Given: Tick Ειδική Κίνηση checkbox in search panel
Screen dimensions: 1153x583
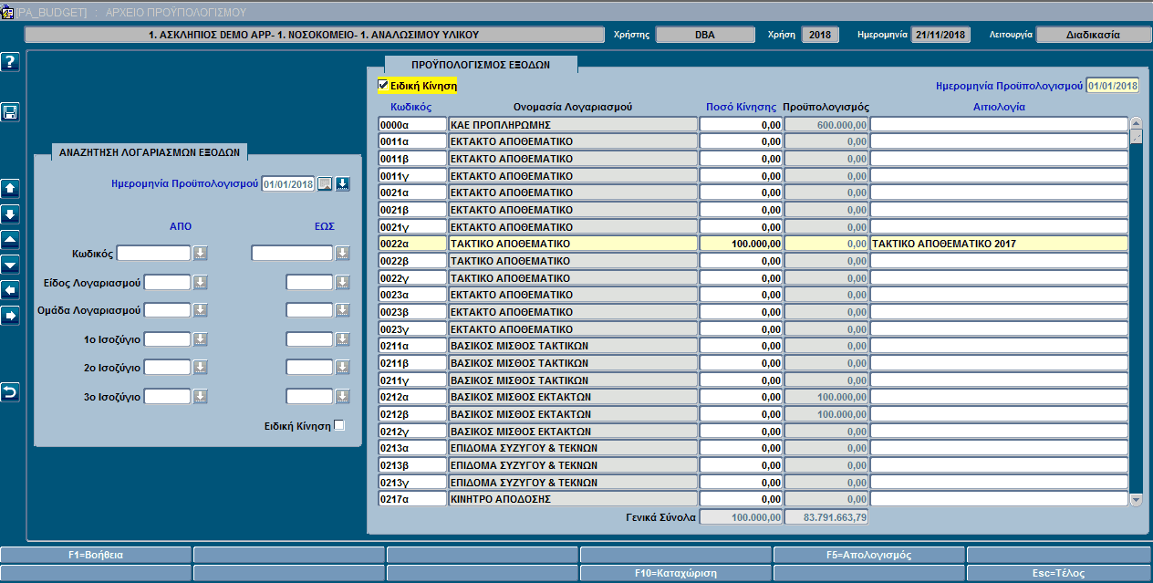Looking at the screenshot, I should click(x=339, y=425).
